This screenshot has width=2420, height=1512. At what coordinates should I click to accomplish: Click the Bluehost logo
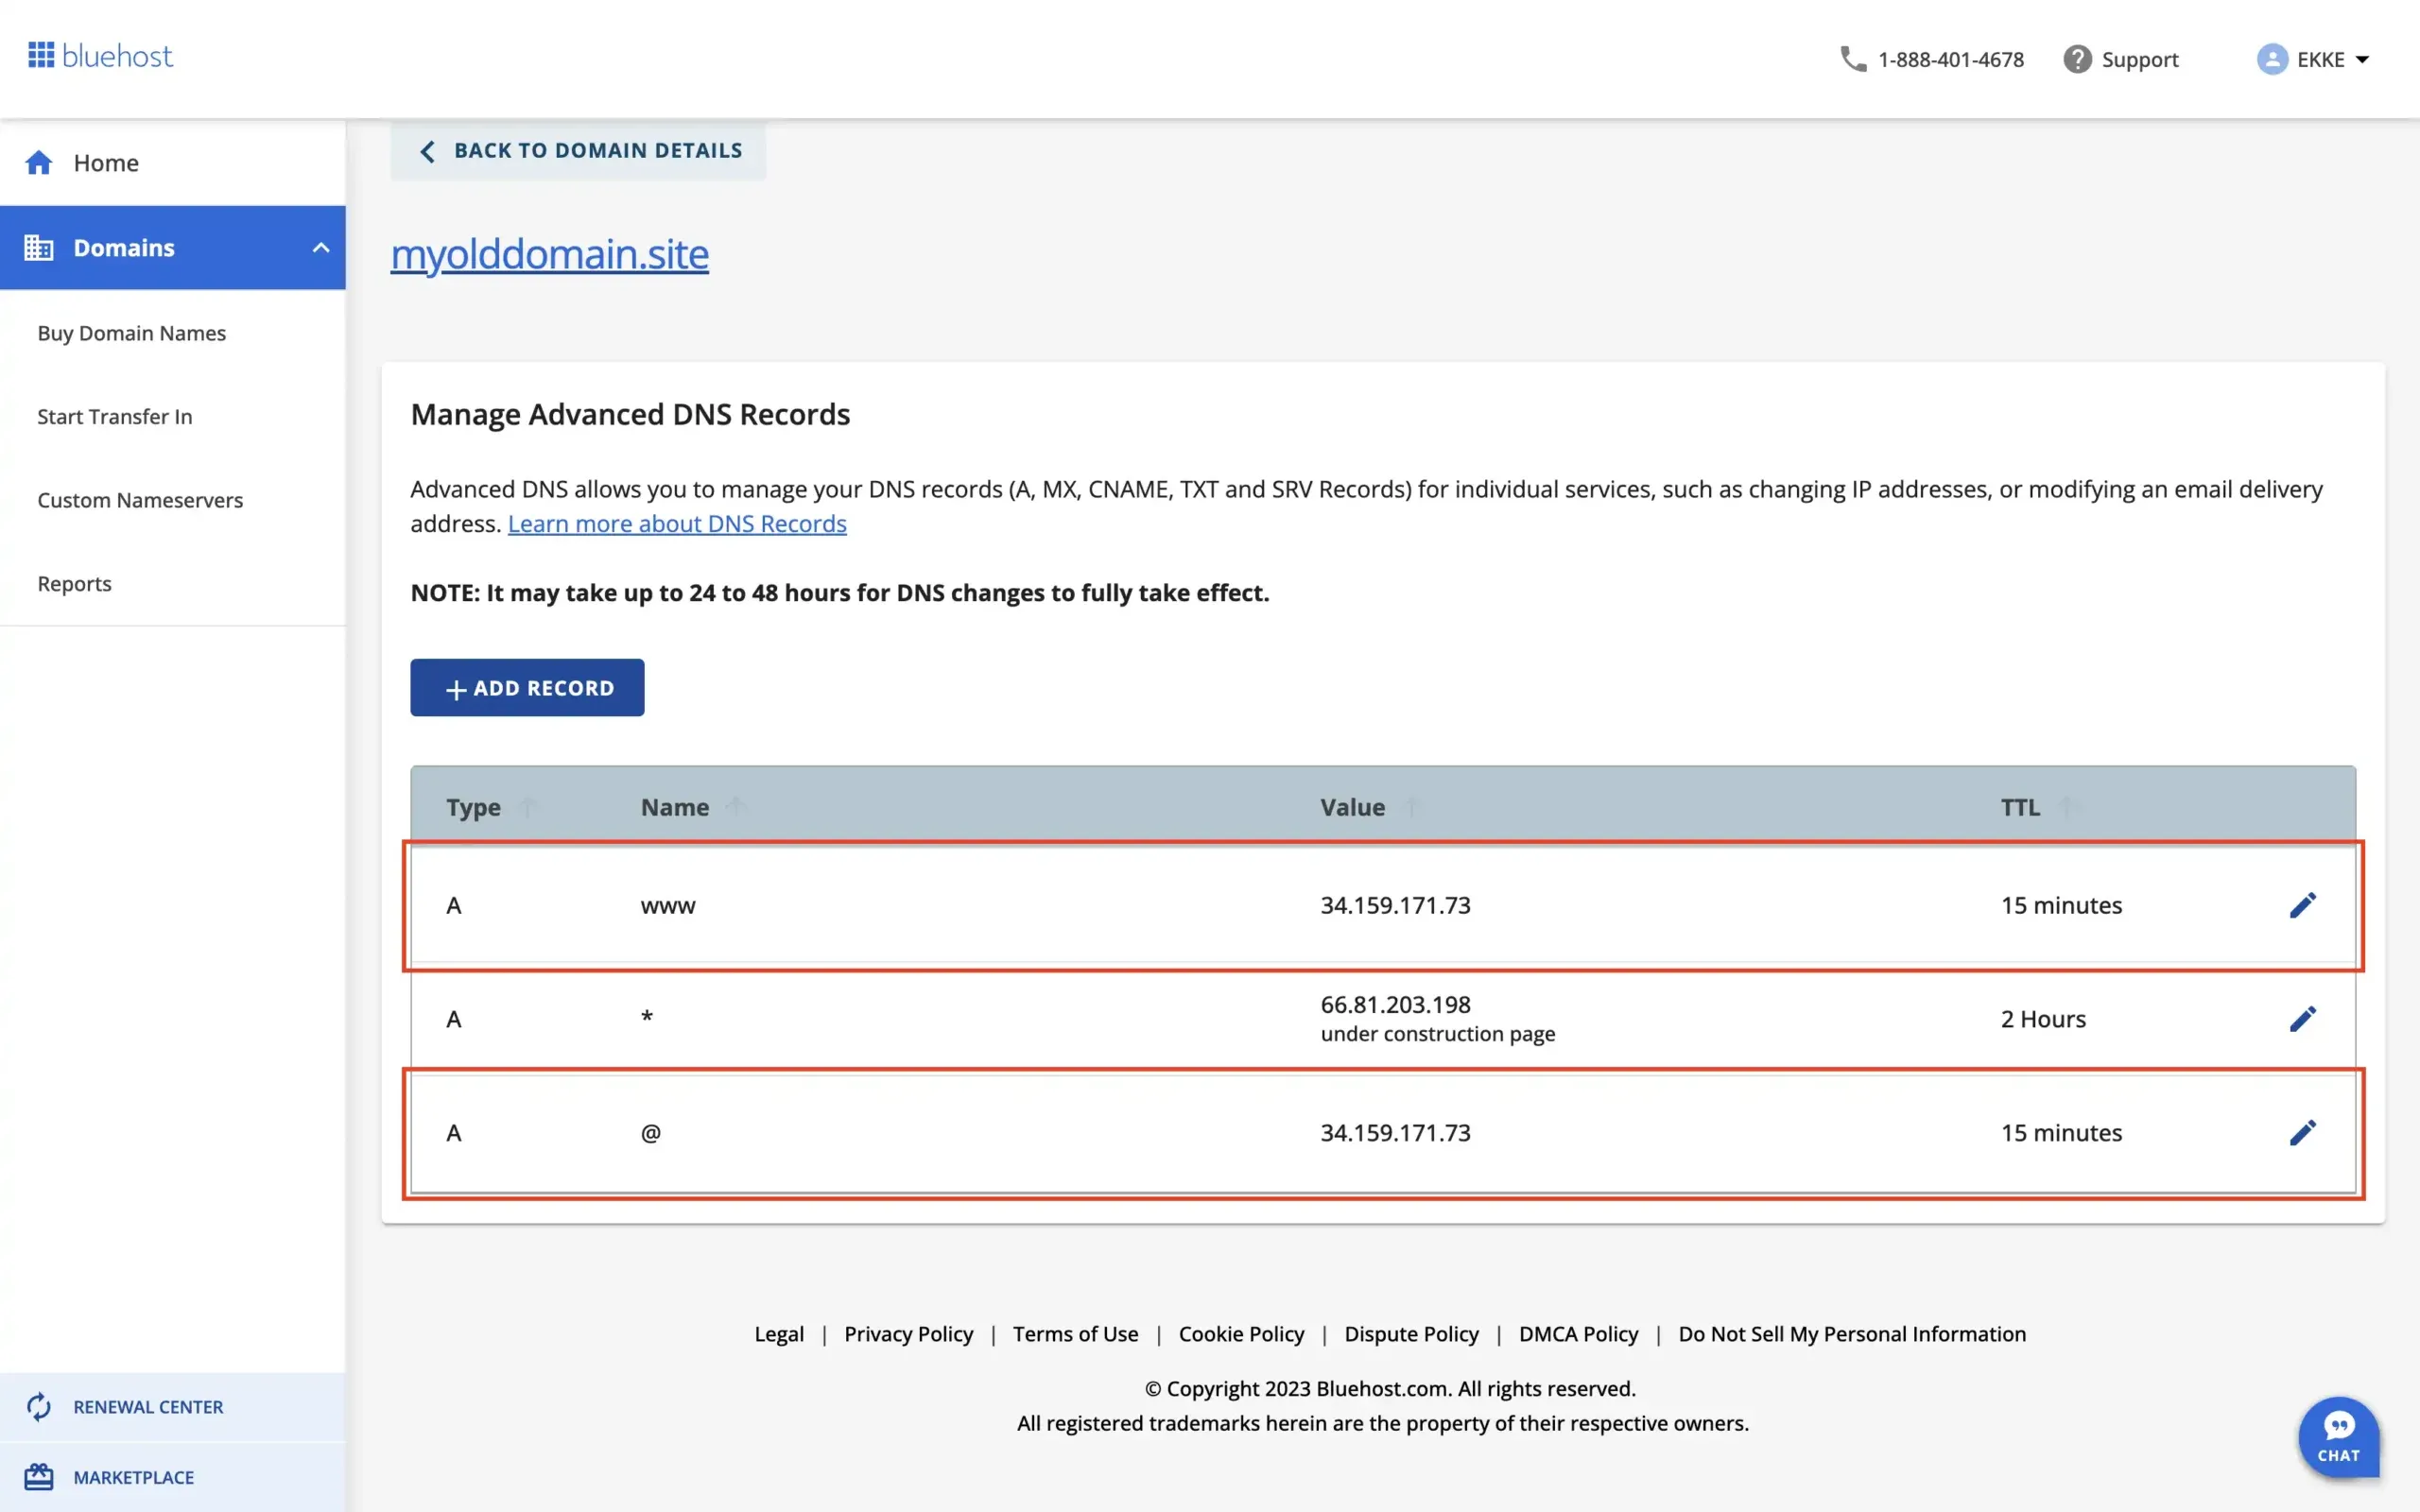pos(99,56)
